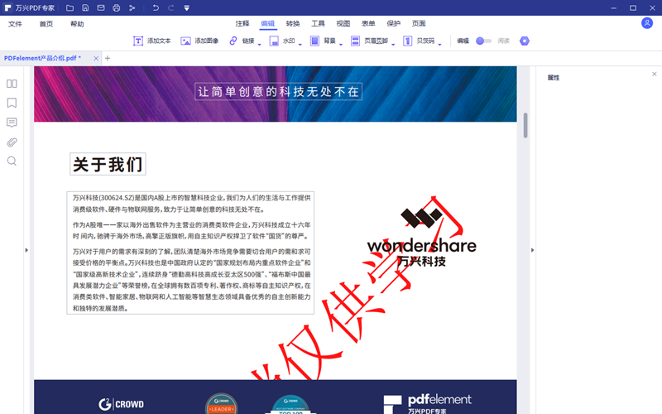Click the 添加图像 add image button

coord(199,41)
